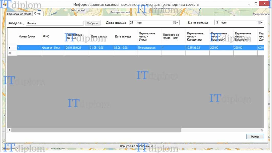Click the cell Плехановская

[149, 48]
